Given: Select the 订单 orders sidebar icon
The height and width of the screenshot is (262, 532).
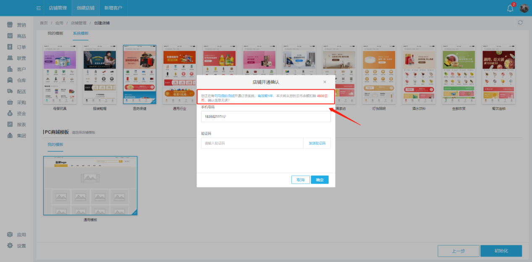Looking at the screenshot, I should [10, 47].
